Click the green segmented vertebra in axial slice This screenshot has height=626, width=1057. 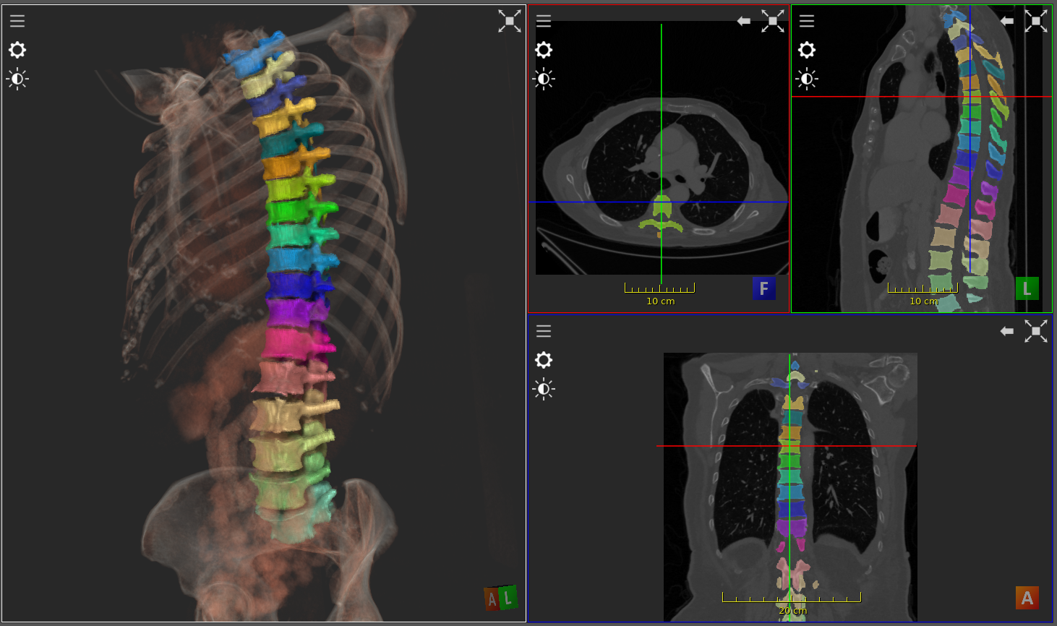pyautogui.click(x=662, y=215)
